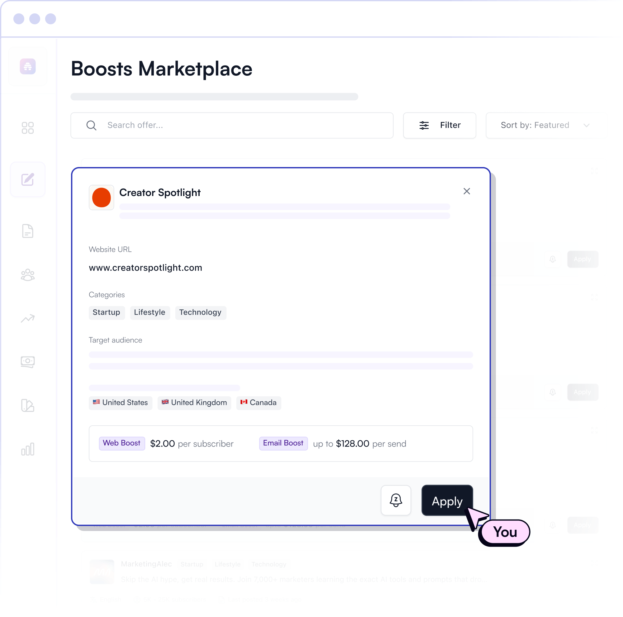This screenshot has width=623, height=617.
Task: Click the Creator Spotlight title text
Action: [x=160, y=193]
